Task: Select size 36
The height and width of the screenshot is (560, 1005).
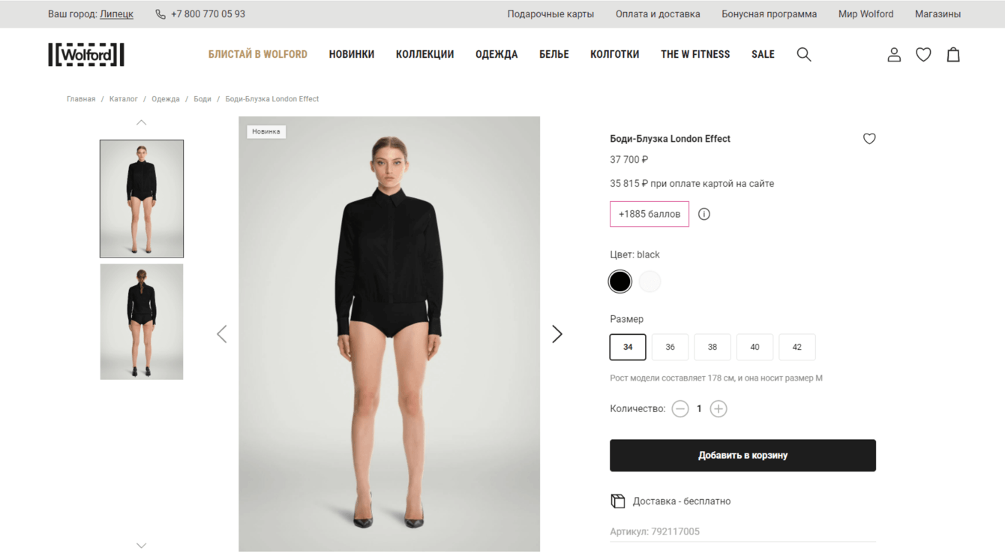Action: [670, 347]
